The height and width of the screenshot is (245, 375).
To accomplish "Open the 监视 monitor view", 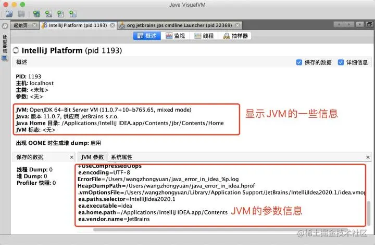I will [176, 36].
